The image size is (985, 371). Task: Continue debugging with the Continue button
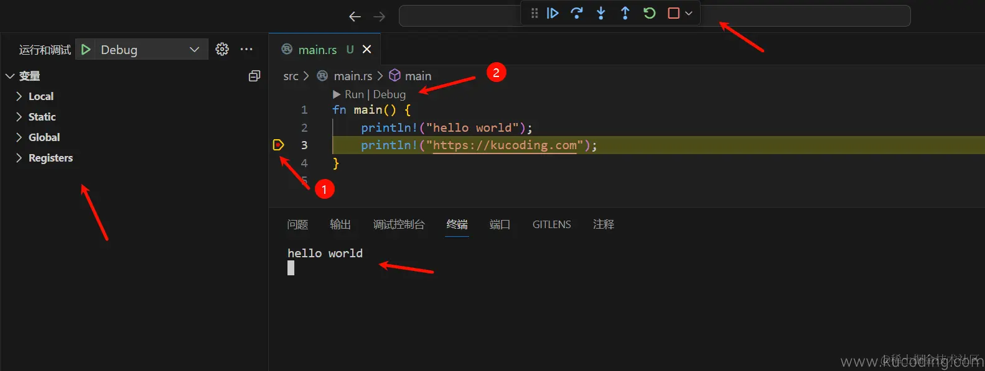[x=553, y=13]
